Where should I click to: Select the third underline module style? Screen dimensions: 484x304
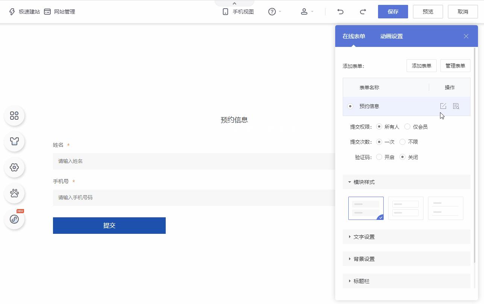(446, 208)
